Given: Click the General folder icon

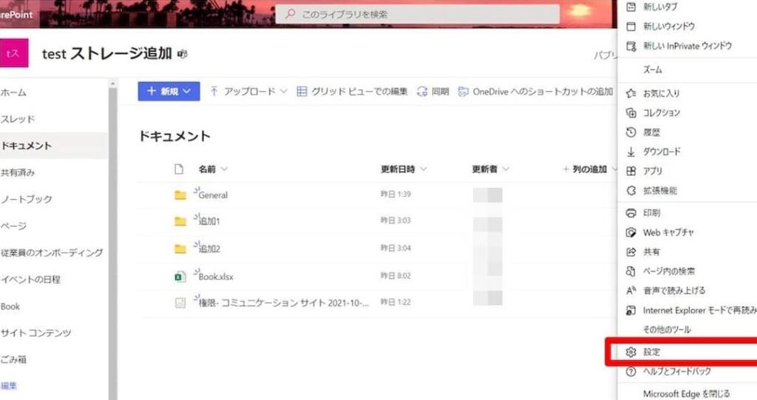Looking at the screenshot, I should click(180, 195).
